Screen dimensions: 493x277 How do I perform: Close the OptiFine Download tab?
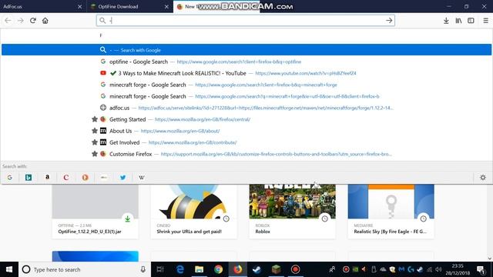(x=166, y=7)
